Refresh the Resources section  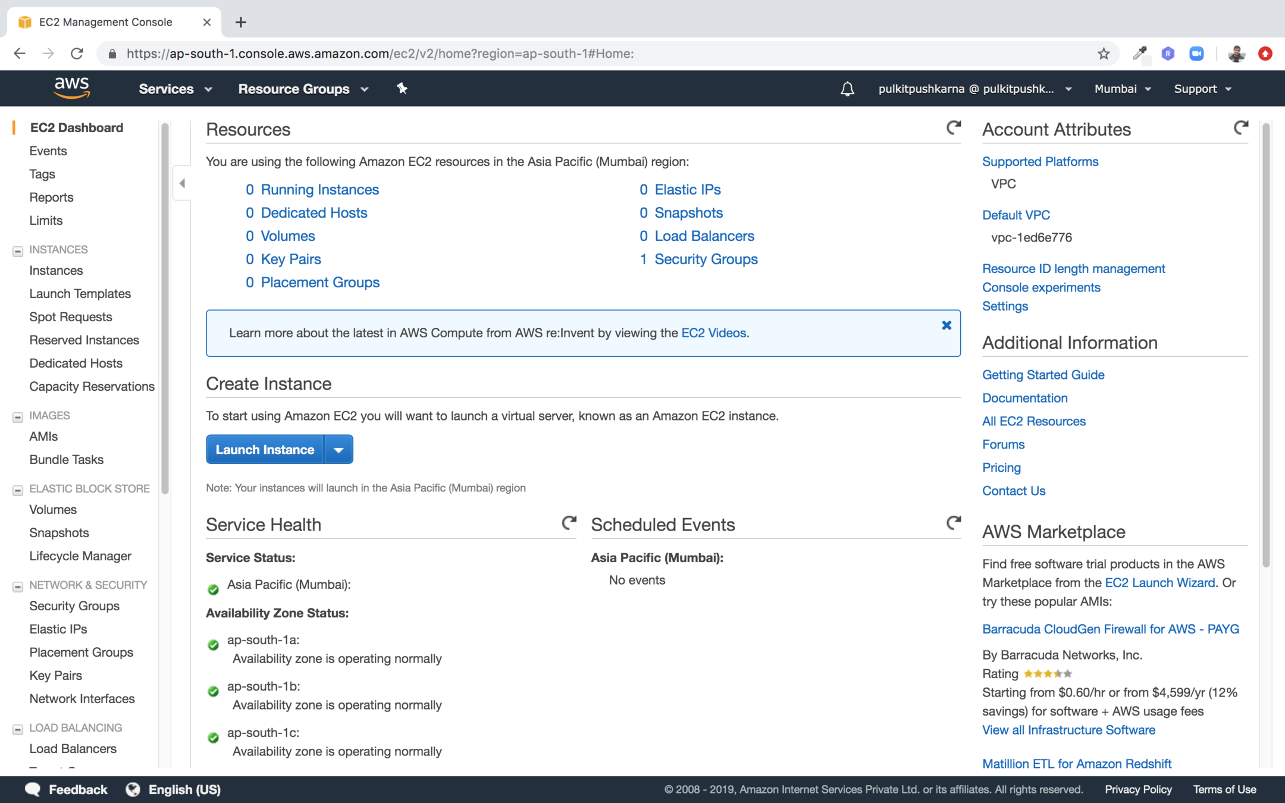coord(953,127)
